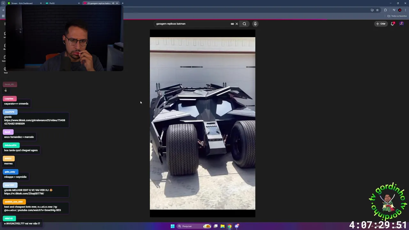Click the 'caçarato>>> crmerda' chat message

click(x=16, y=103)
